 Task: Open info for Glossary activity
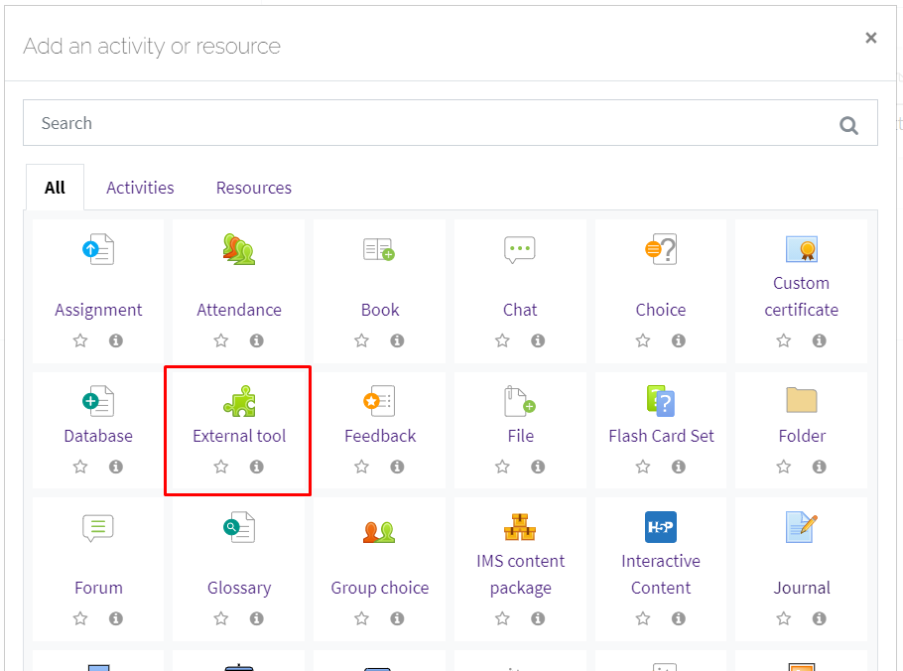(x=256, y=618)
